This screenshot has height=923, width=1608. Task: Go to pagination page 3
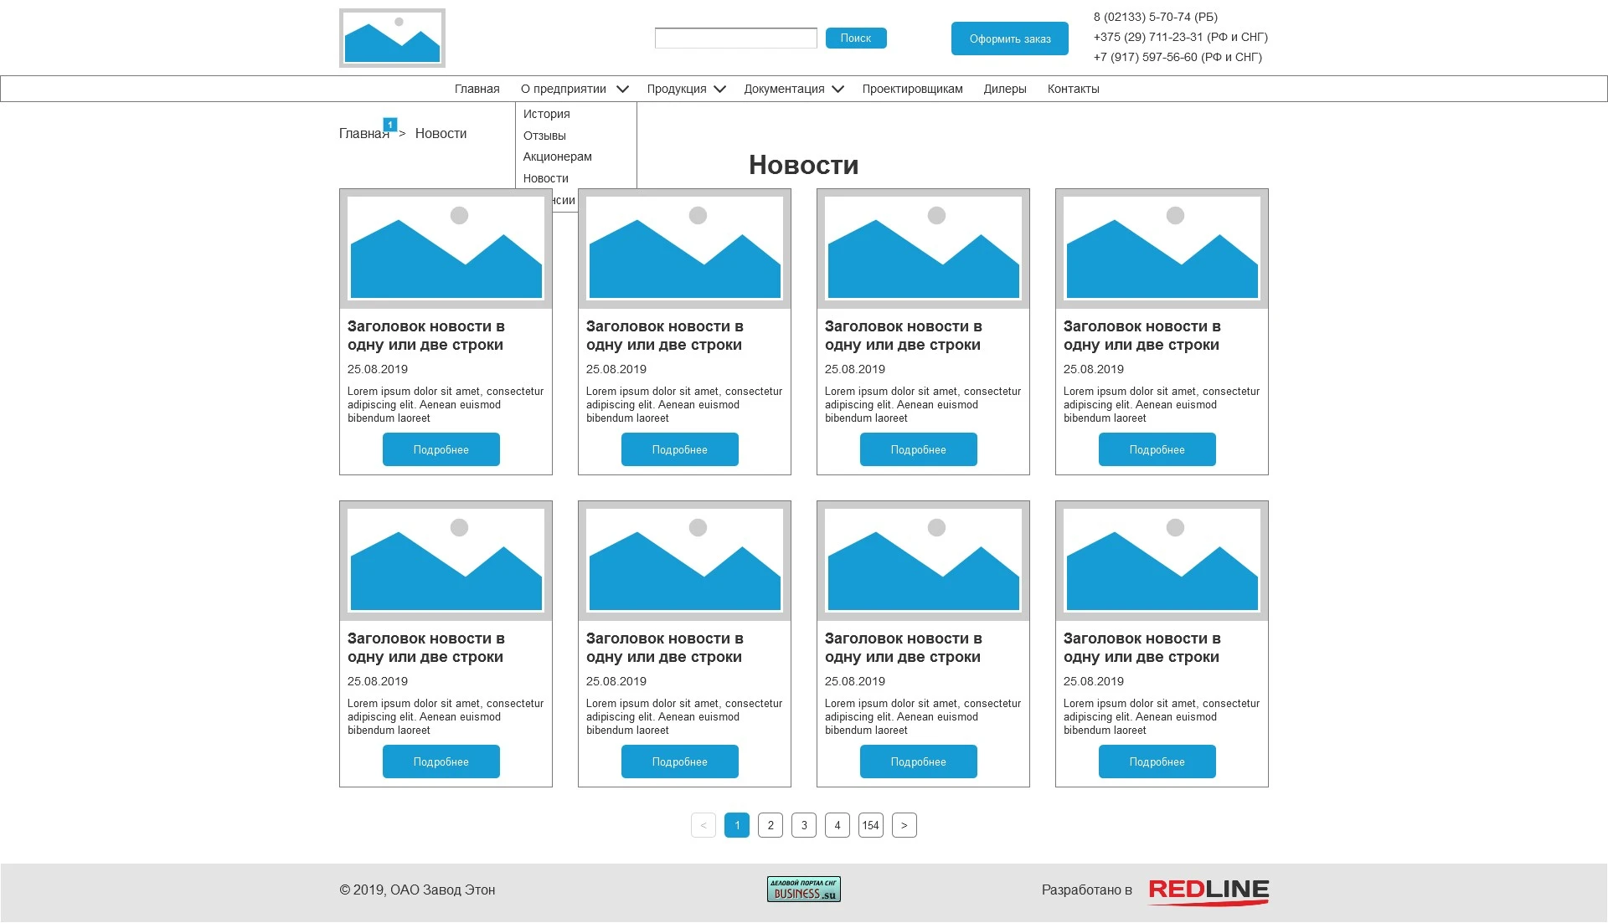click(804, 825)
